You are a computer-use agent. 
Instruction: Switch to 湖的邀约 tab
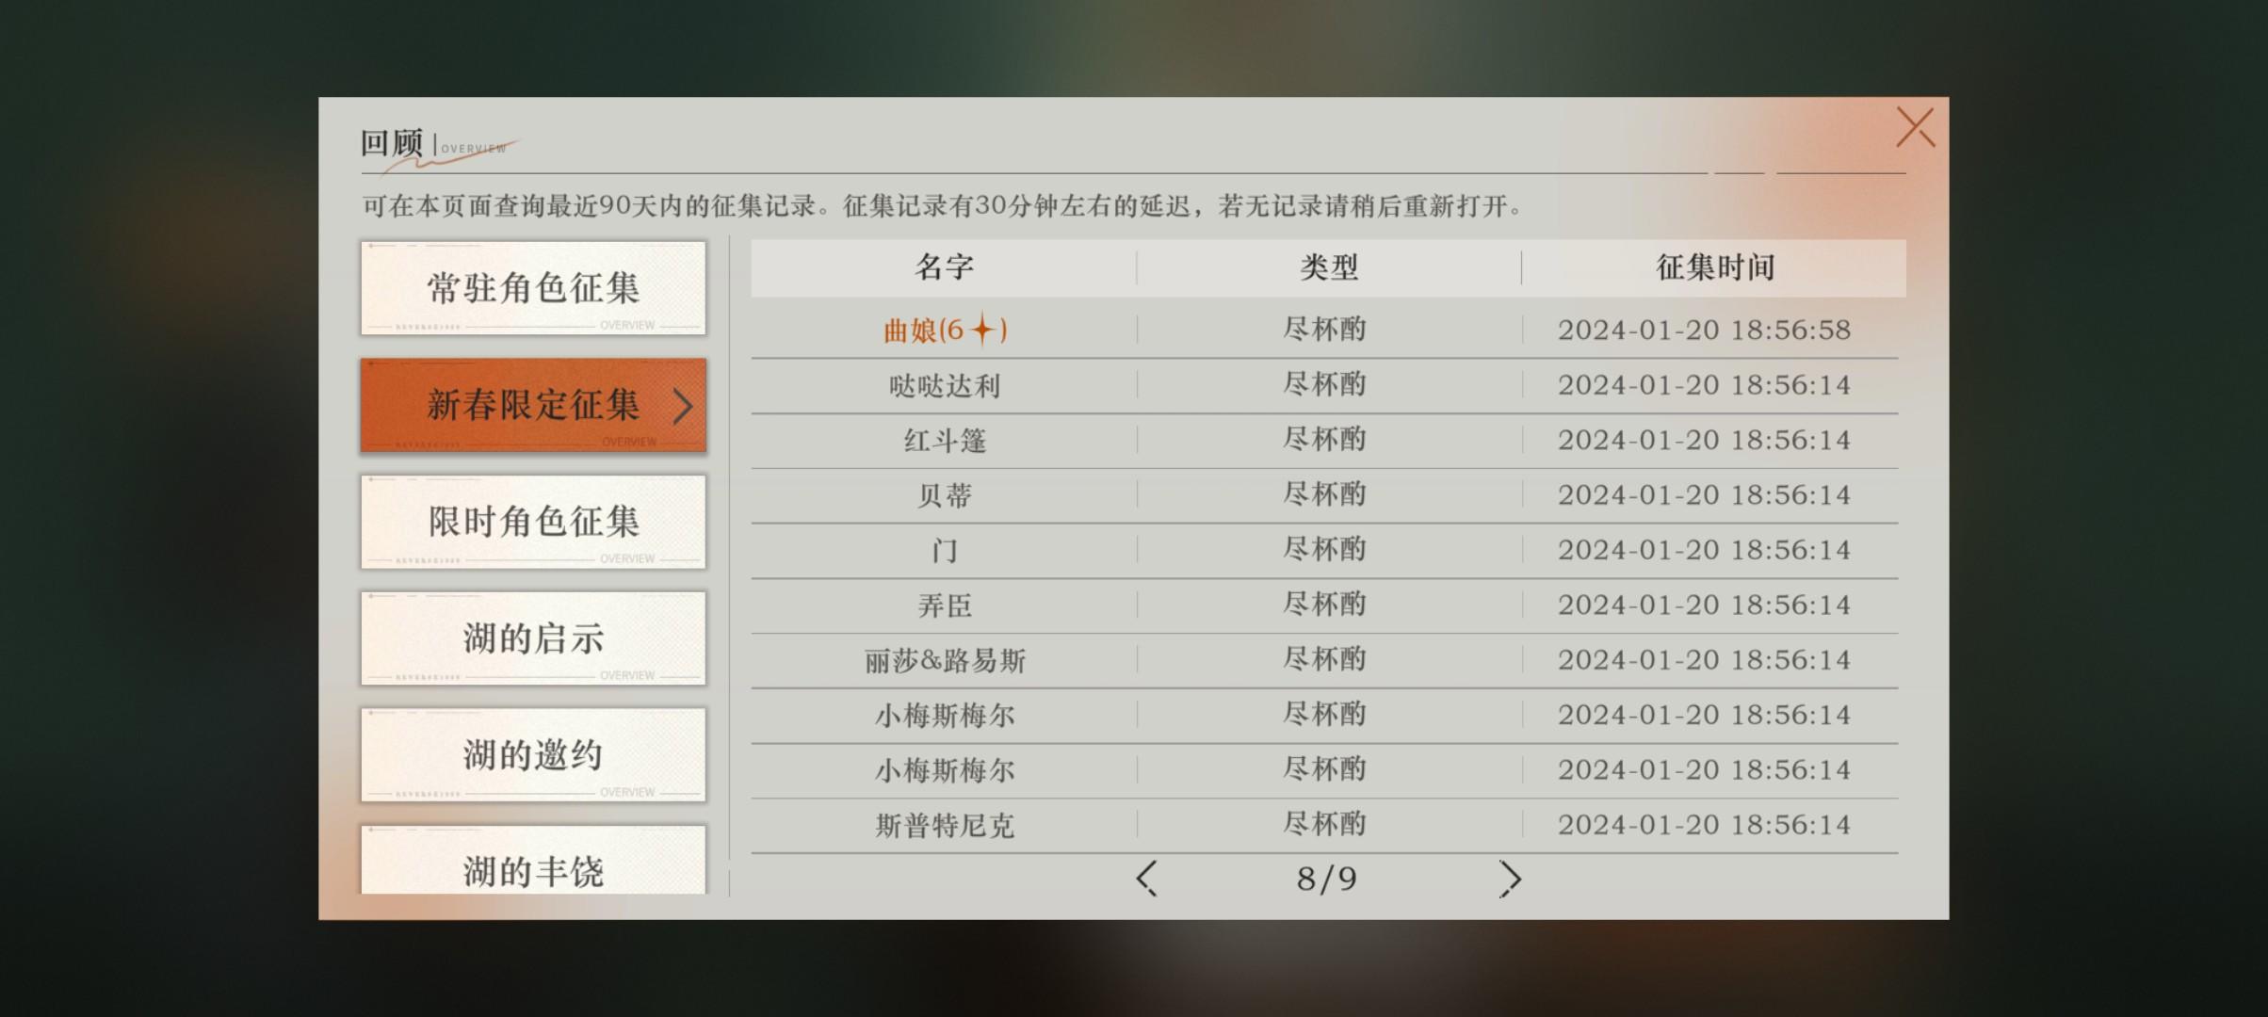pos(533,755)
